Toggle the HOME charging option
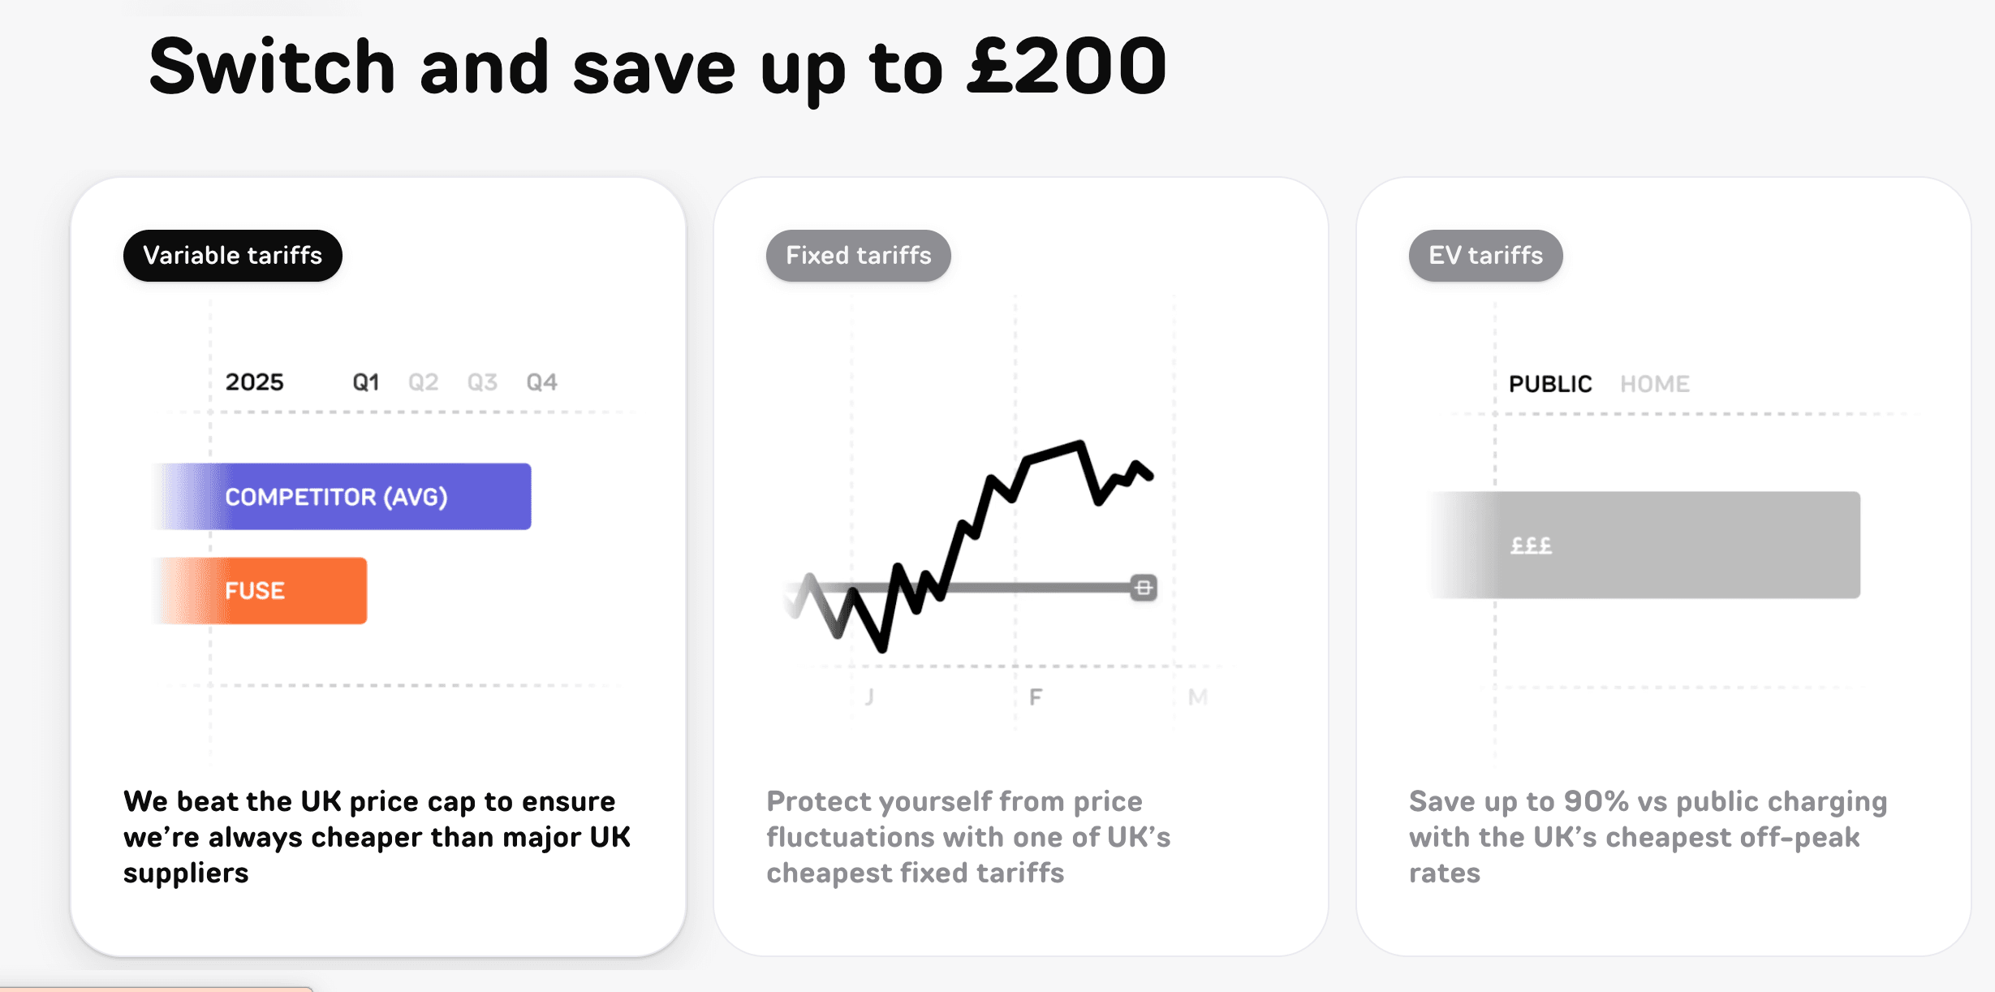 pos(1654,384)
